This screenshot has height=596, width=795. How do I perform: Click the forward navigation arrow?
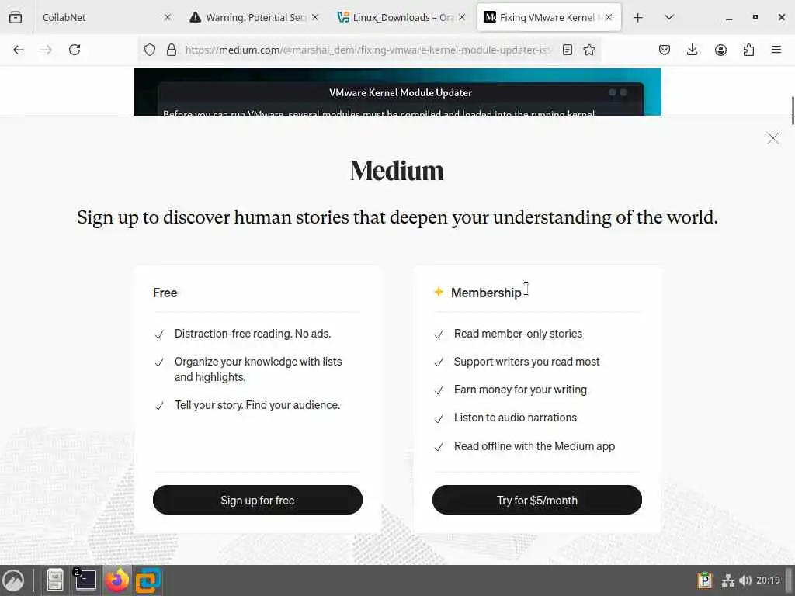click(46, 50)
